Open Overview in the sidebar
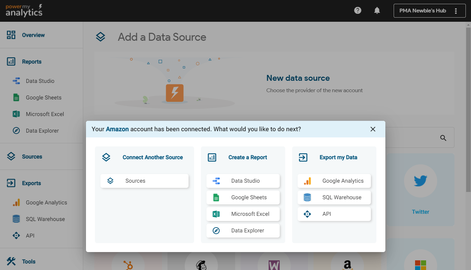The image size is (471, 270). (x=33, y=35)
